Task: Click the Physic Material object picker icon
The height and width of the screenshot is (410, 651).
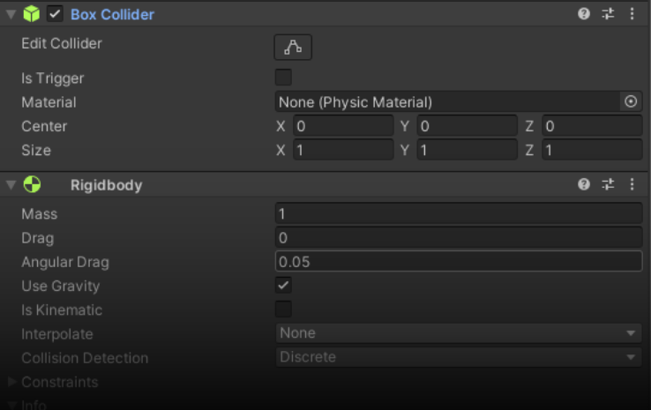Action: [x=631, y=101]
